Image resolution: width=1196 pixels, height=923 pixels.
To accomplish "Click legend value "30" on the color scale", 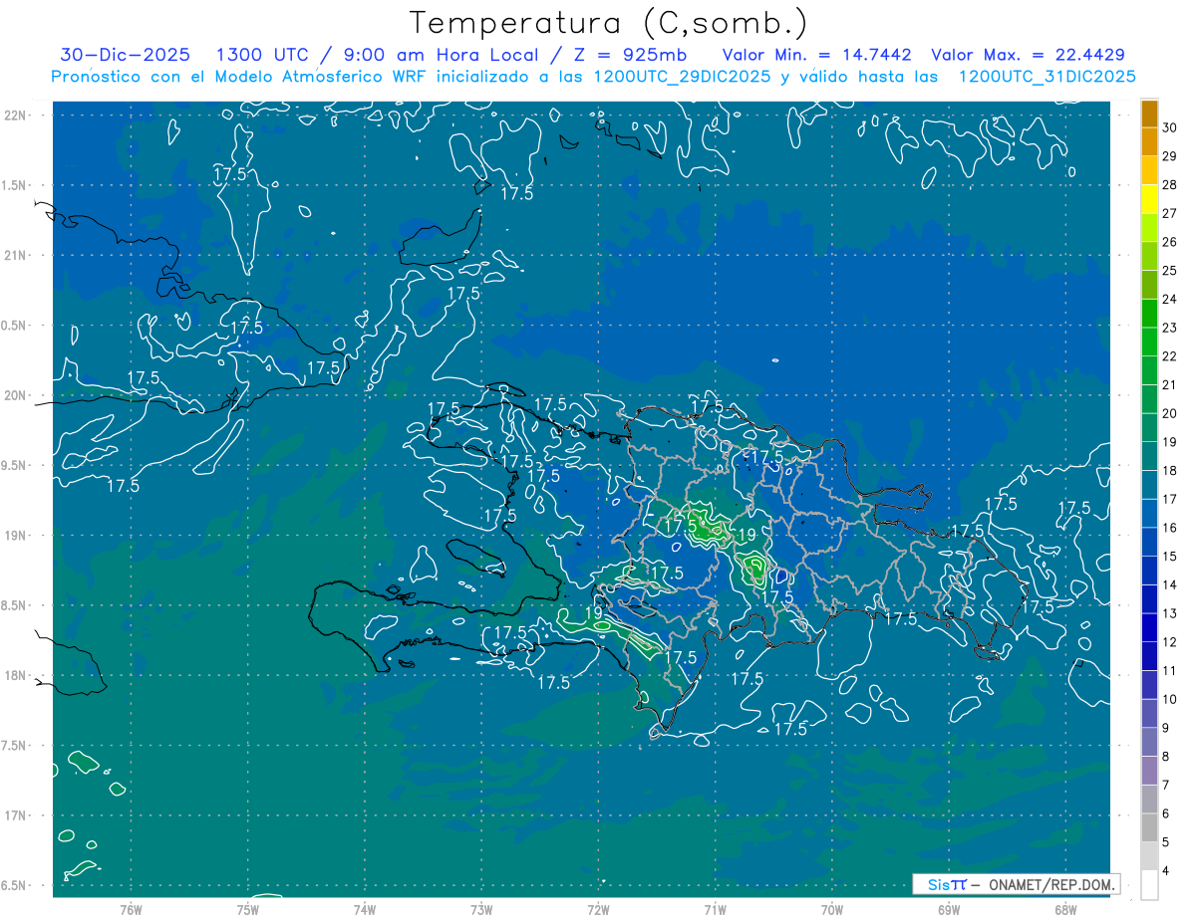I will point(1169,127).
